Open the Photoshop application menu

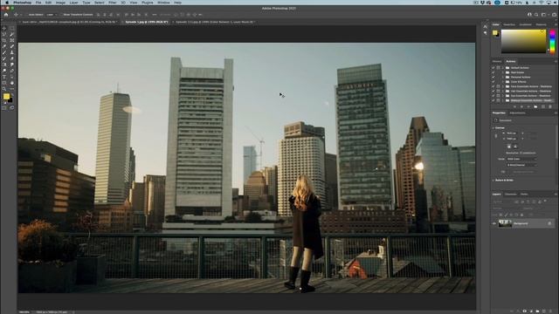[x=22, y=3]
